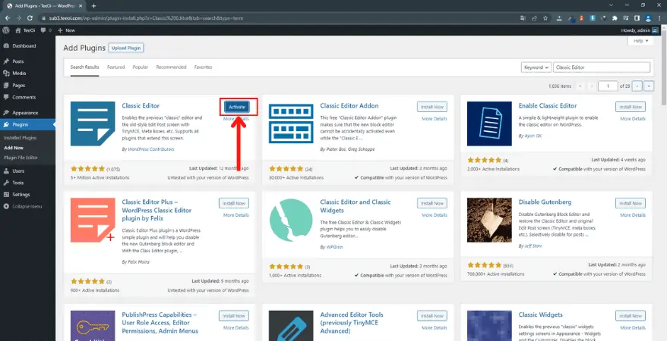Switch to the Popular tab
Viewport: 667px width, 341px height.
point(141,67)
